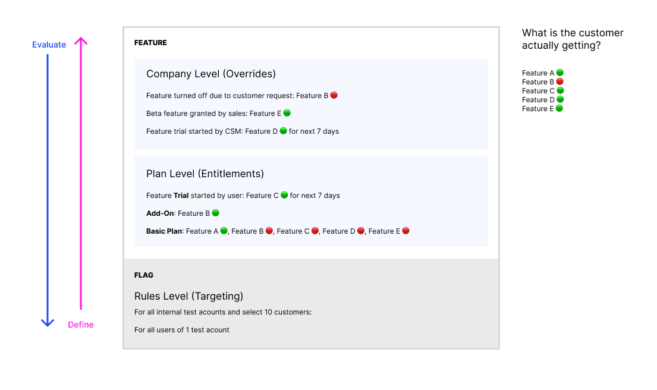Click the pink Define label
The image size is (657, 390).
point(81,325)
